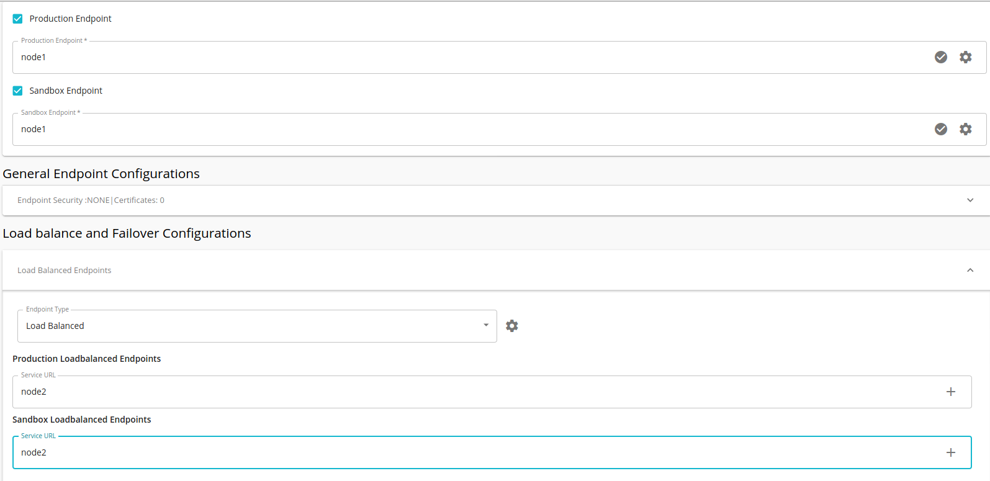Uncheck the Sandbox Endpoint checkbox

pos(18,91)
